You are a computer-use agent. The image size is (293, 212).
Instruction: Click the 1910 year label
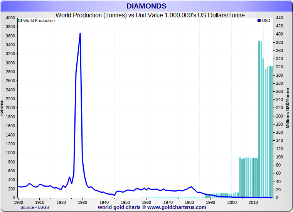point(40,202)
